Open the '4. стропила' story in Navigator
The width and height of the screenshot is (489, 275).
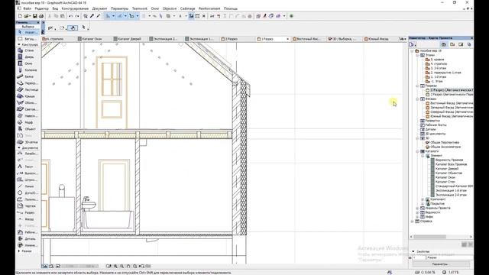tap(439, 63)
